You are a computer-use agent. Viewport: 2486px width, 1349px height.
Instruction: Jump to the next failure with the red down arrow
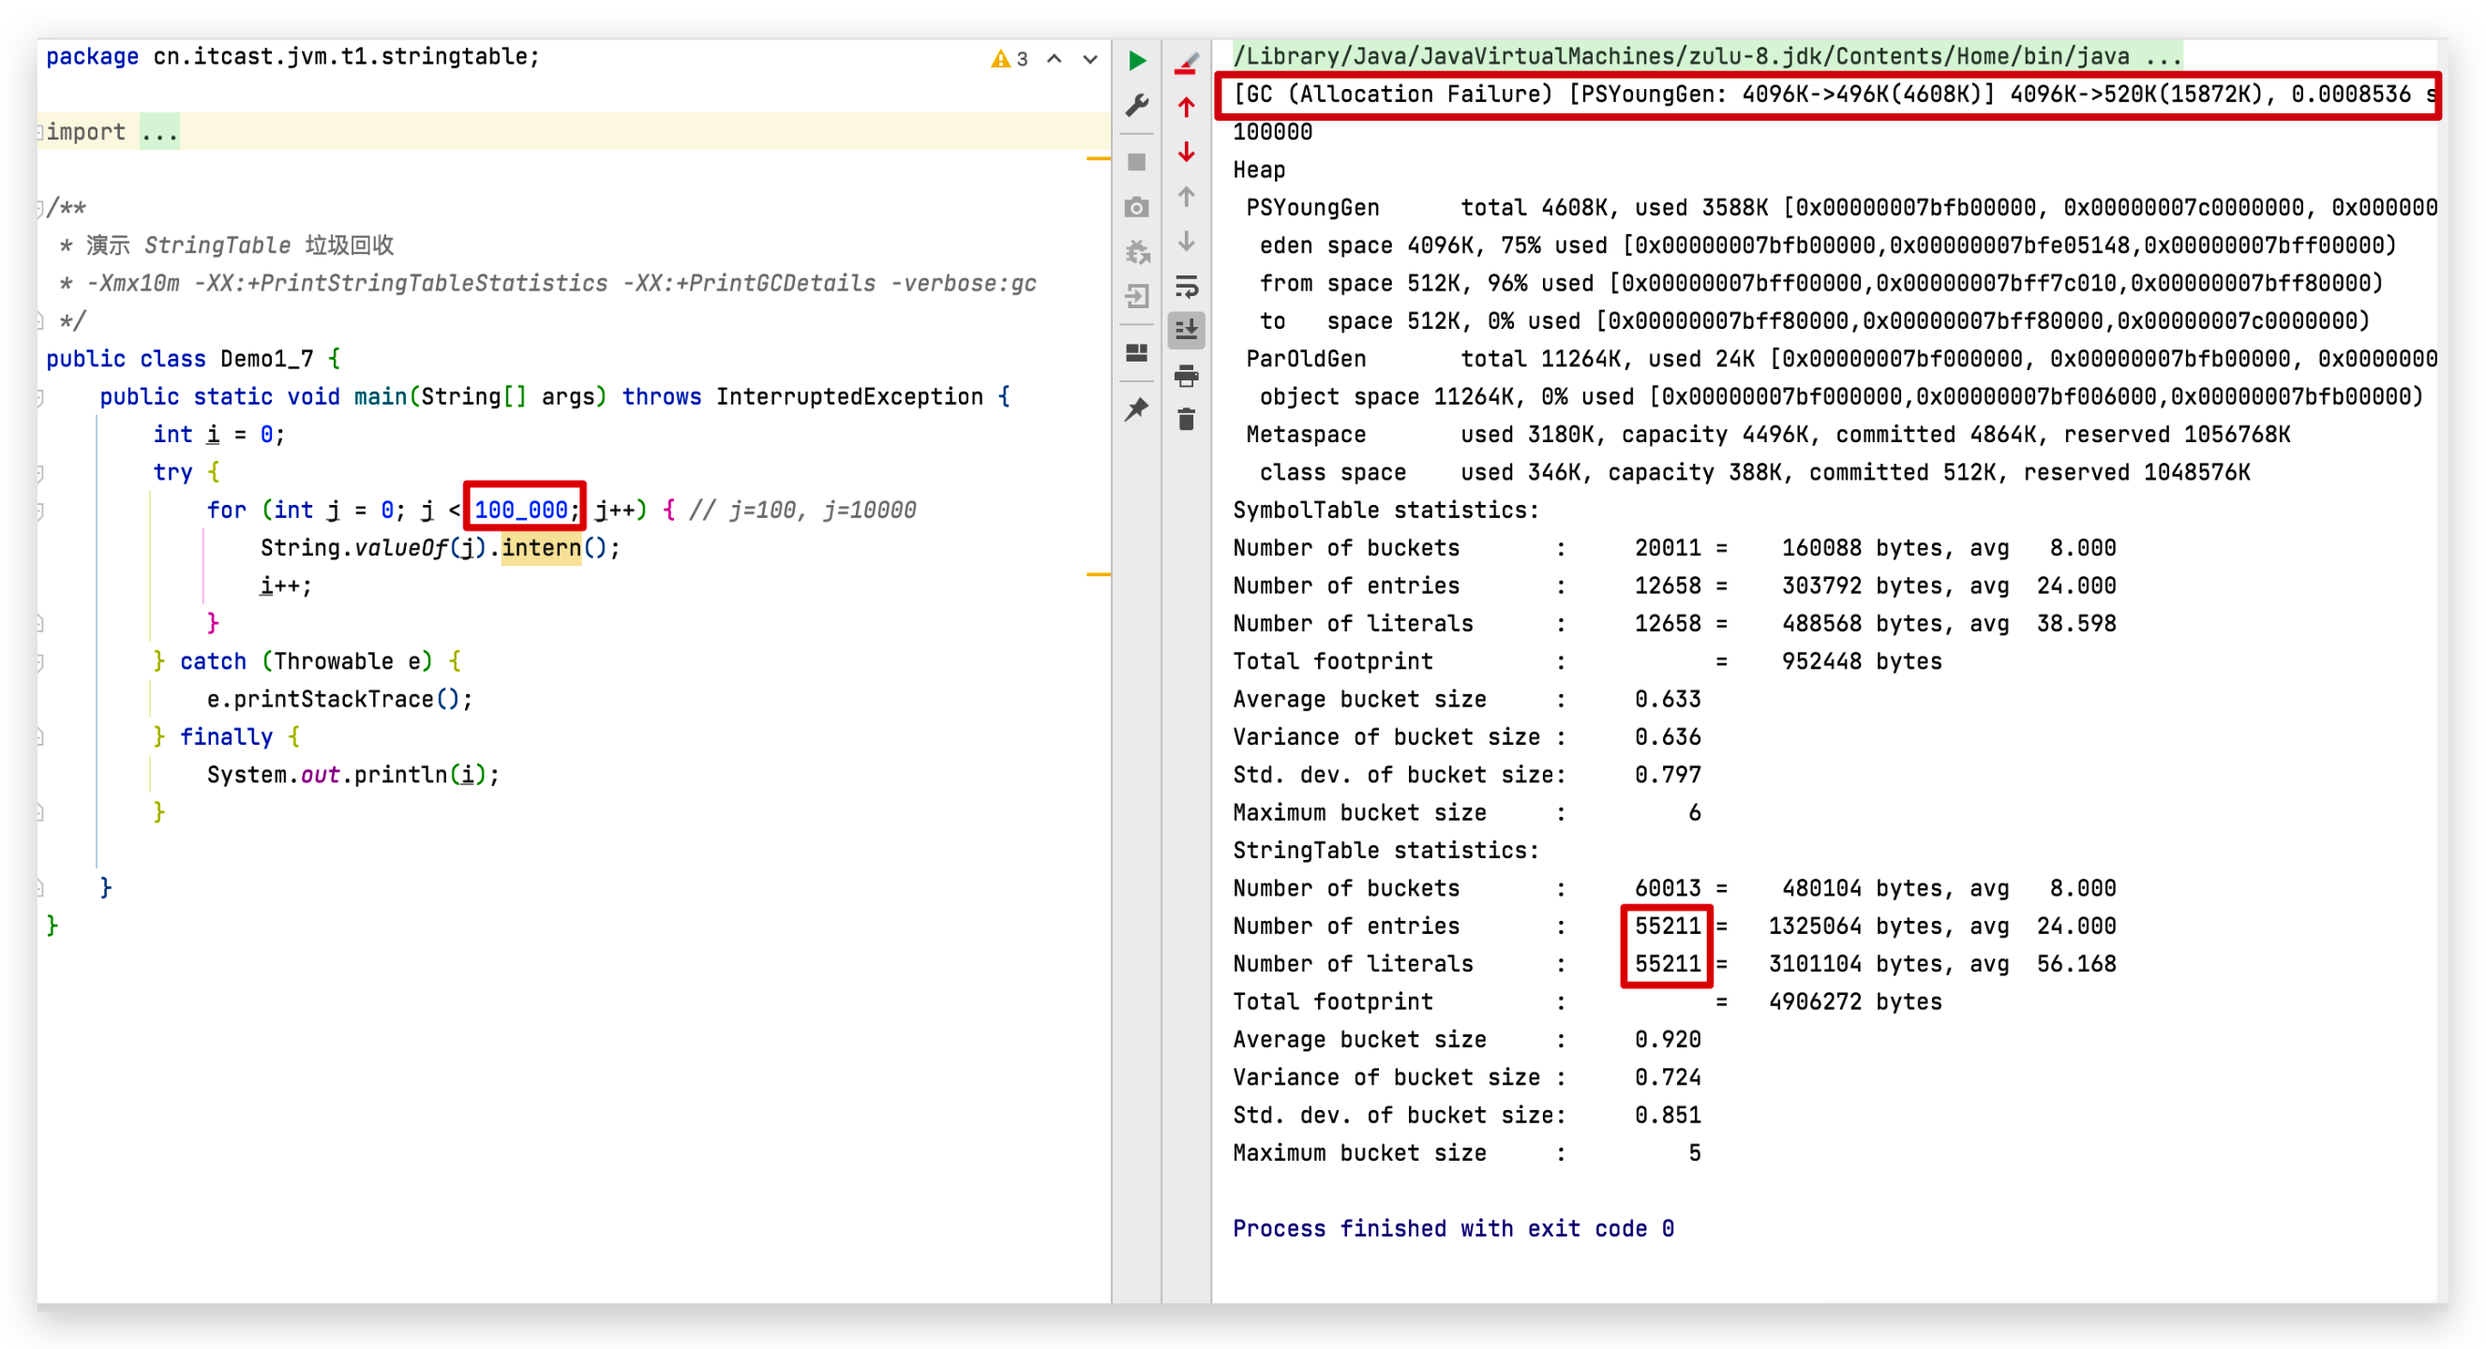pos(1186,153)
